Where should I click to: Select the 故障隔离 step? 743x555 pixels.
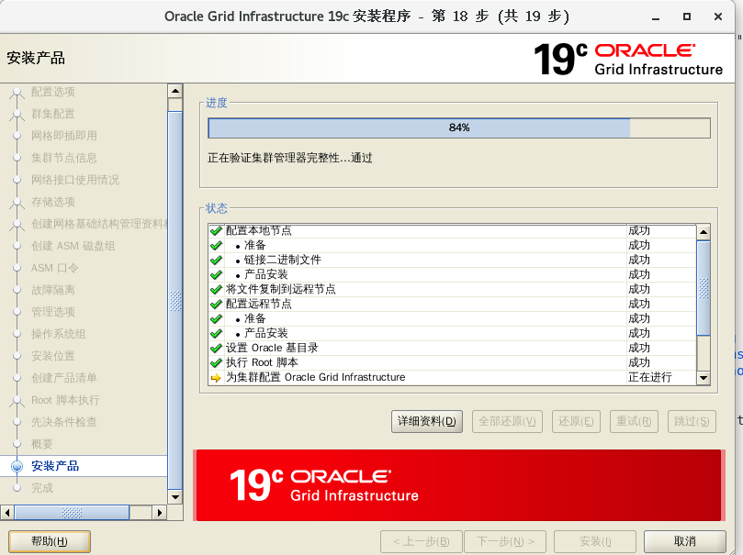(53, 290)
